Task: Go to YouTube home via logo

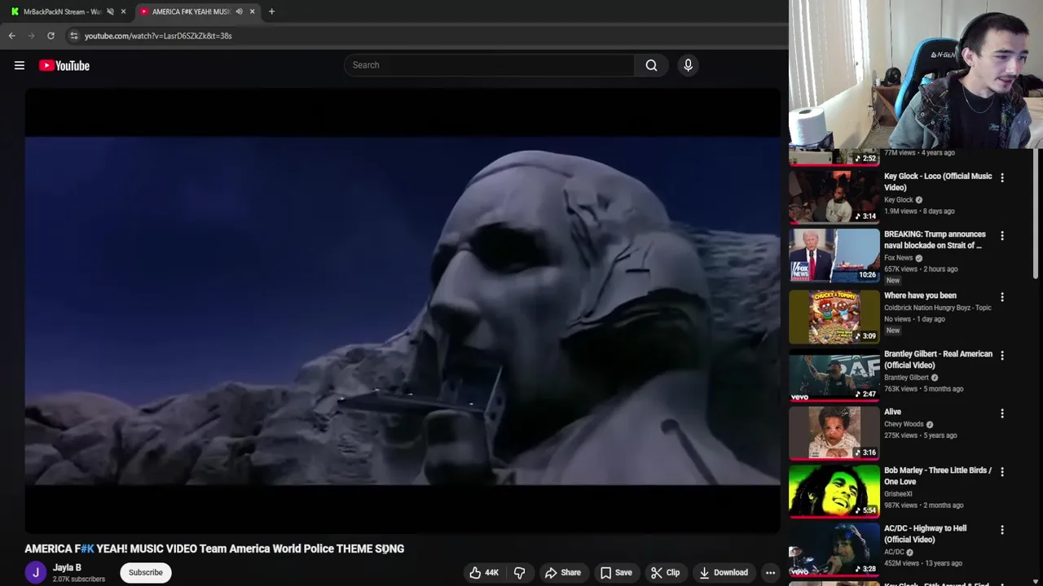Action: [64, 65]
